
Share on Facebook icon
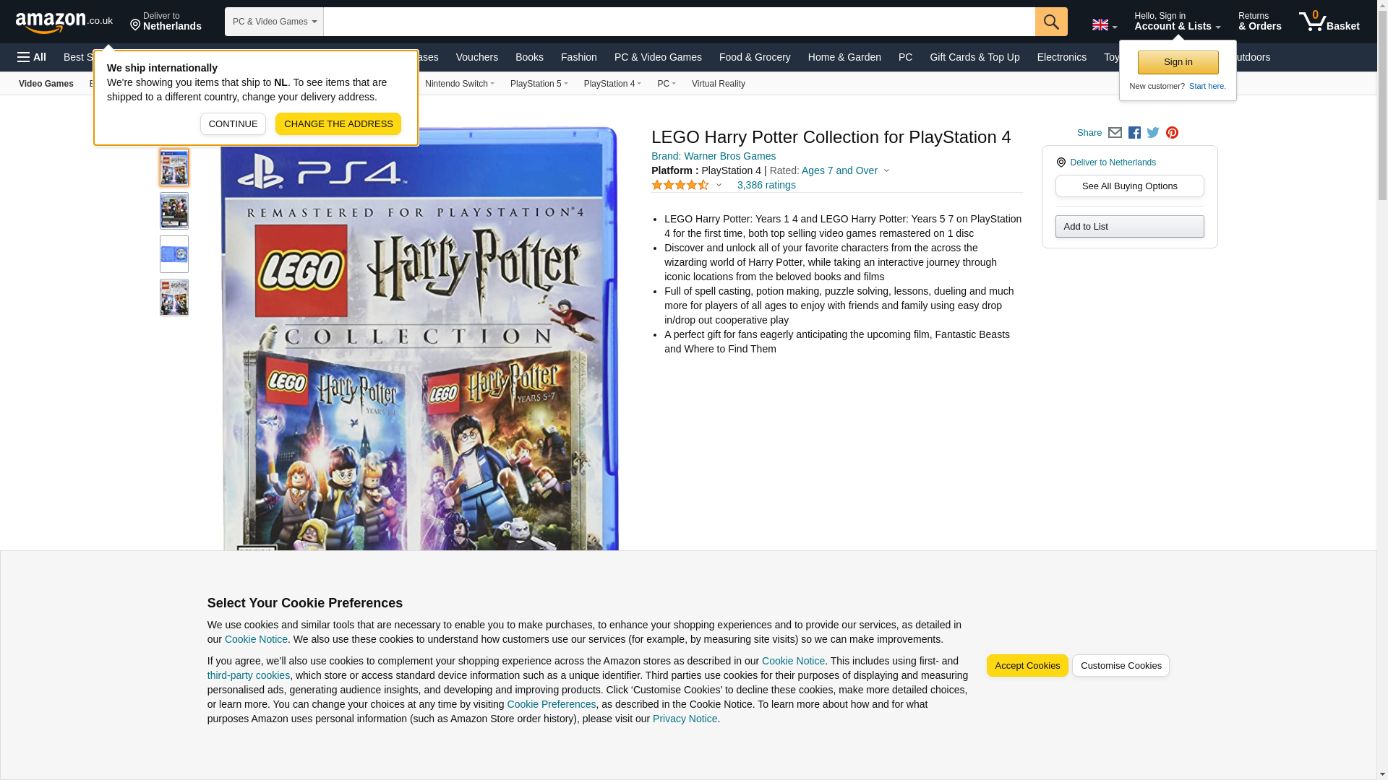[1134, 133]
